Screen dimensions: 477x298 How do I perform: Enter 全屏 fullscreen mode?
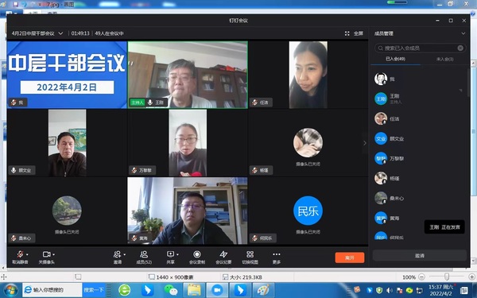(354, 33)
